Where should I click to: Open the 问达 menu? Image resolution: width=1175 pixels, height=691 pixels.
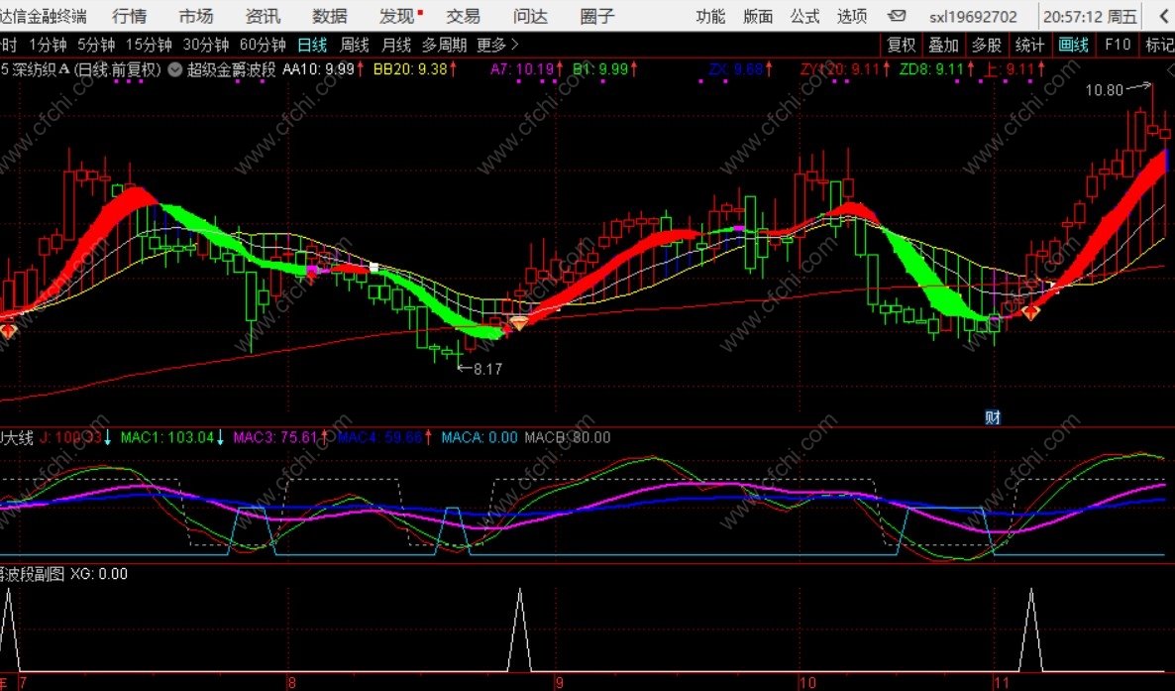pyautogui.click(x=531, y=16)
